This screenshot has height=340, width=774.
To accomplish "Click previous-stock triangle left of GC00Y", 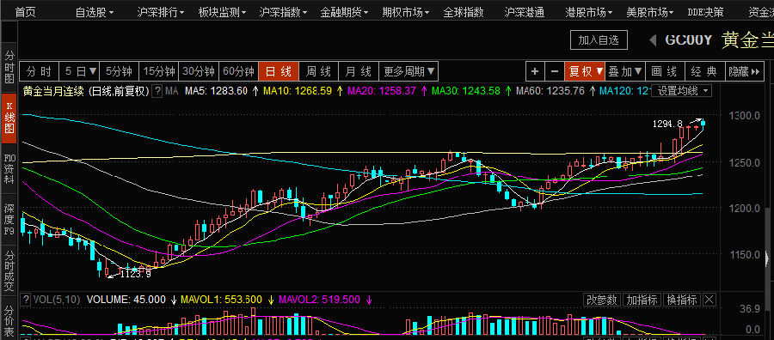I will pos(653,40).
